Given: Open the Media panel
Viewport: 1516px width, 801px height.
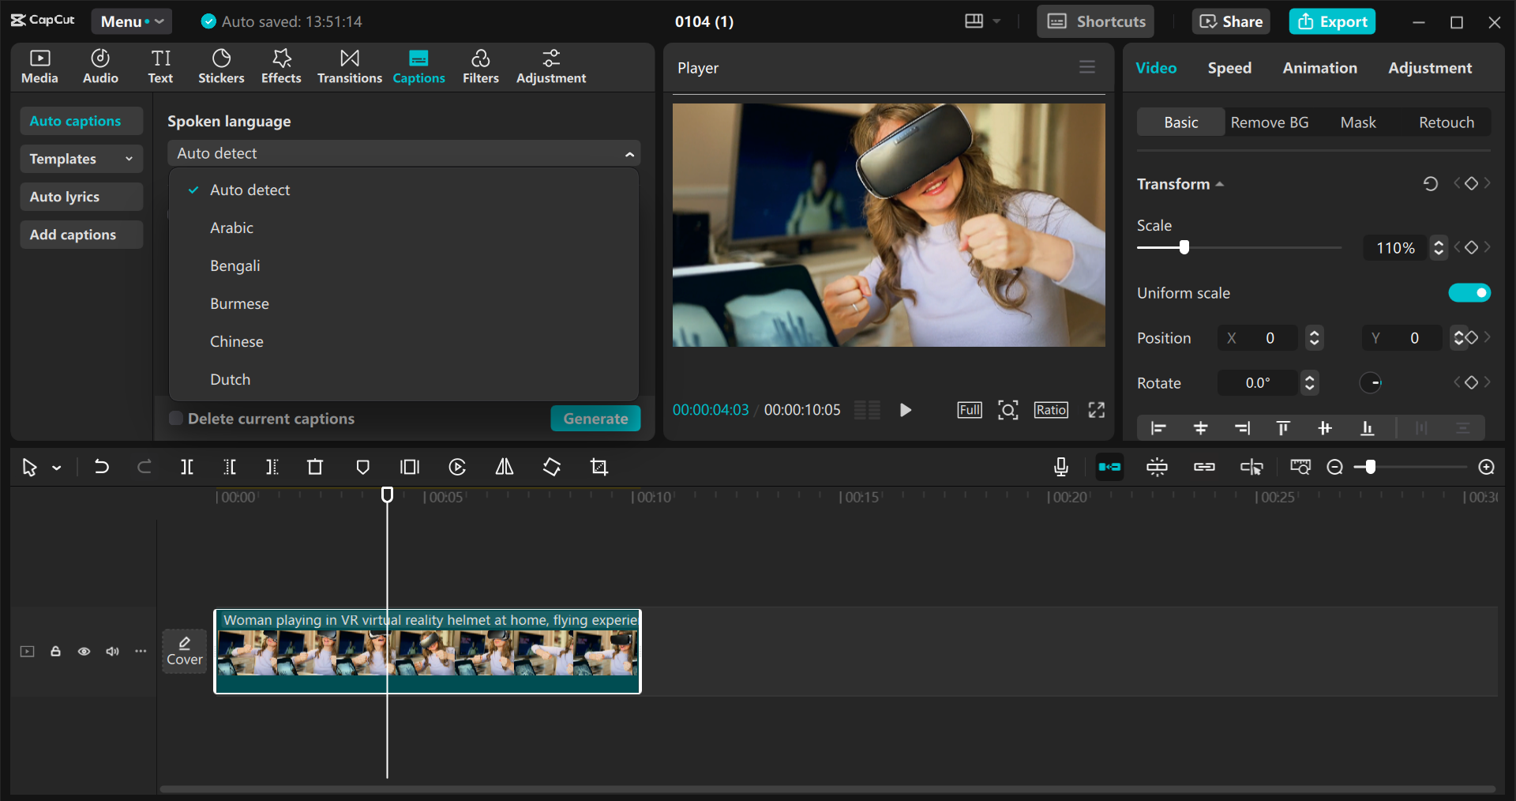Looking at the screenshot, I should (39, 66).
